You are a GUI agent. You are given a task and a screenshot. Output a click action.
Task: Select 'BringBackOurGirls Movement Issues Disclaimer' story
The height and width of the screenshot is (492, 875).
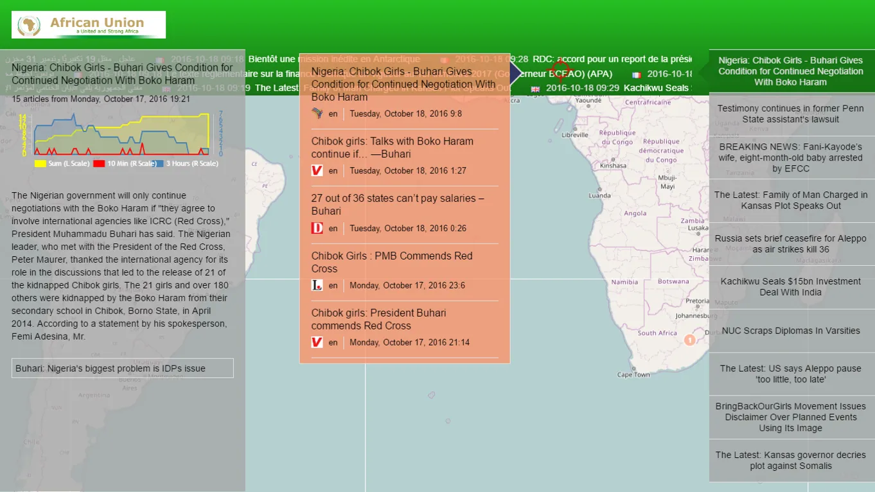[x=791, y=417]
